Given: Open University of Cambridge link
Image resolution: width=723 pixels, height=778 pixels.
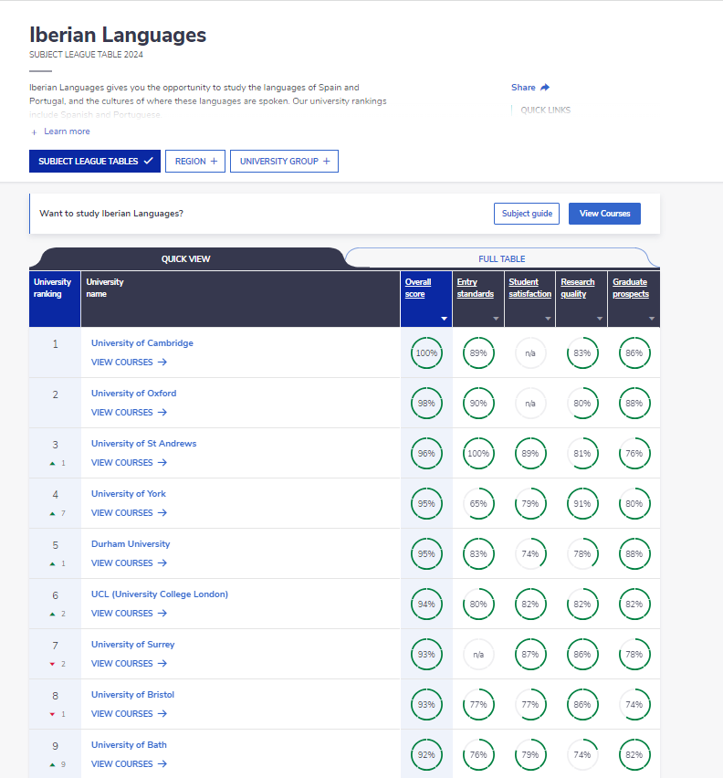Looking at the screenshot, I should click(x=142, y=342).
